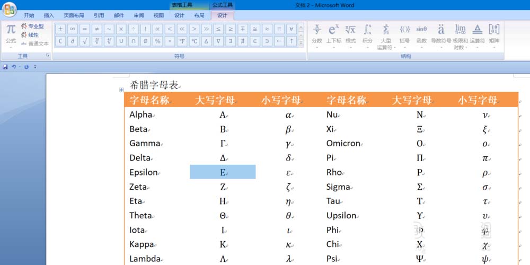The height and width of the screenshot is (265, 530).
Task: Switch to the 开始 tab
Action: (29, 15)
